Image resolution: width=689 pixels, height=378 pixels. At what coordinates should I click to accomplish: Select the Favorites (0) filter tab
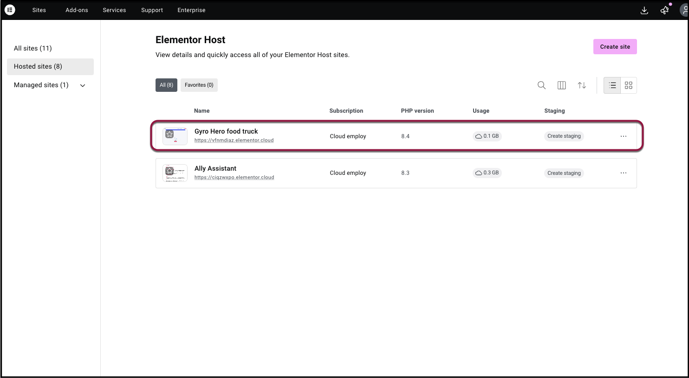point(199,85)
